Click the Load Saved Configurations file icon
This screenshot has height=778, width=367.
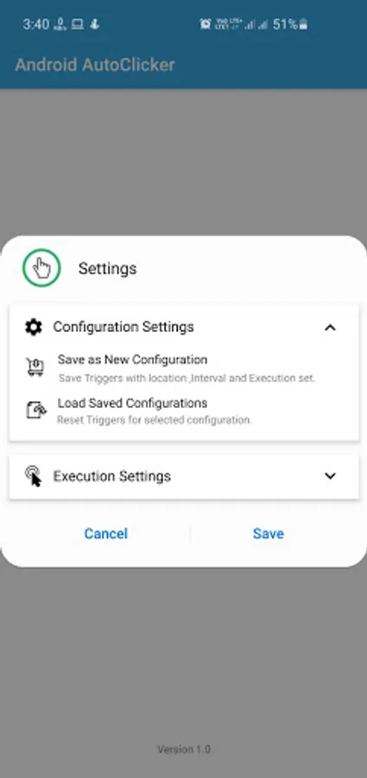tap(35, 411)
